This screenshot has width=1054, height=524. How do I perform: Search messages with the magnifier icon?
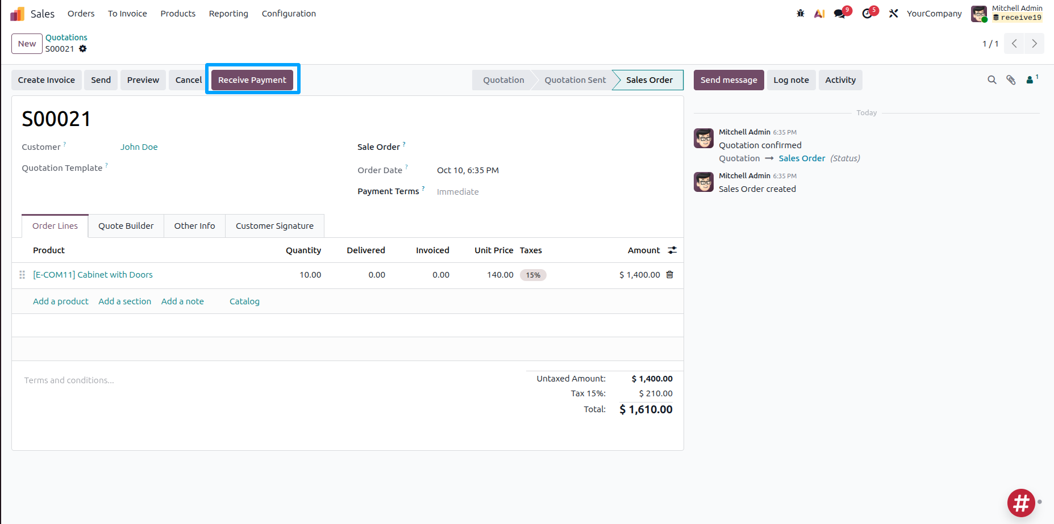pos(992,80)
